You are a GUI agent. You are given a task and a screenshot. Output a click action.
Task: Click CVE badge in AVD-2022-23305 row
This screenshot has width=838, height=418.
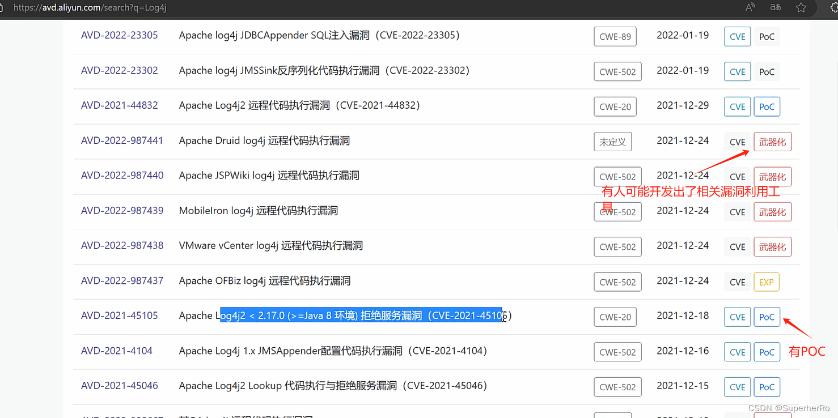tap(738, 37)
